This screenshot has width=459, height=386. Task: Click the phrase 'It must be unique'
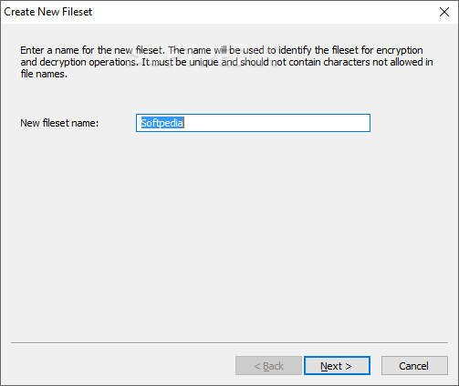[181, 62]
